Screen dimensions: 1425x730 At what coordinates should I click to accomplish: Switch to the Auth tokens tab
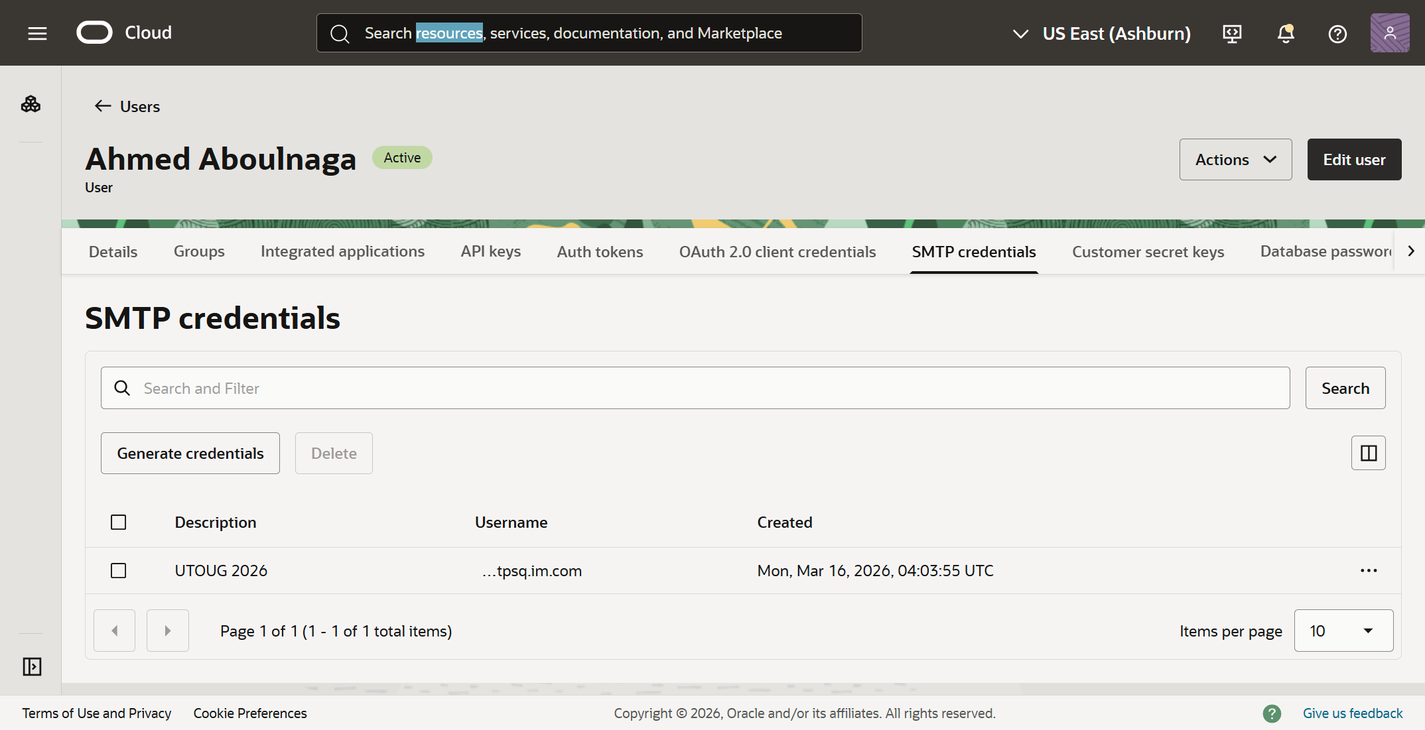point(600,252)
